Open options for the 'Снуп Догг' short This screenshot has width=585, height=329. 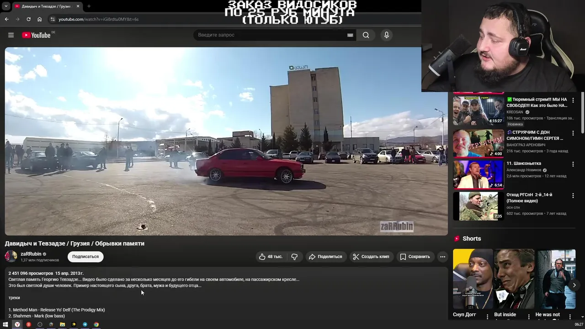click(487, 316)
